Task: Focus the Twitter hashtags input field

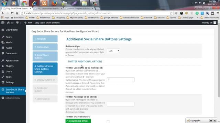Action: click(x=121, y=104)
